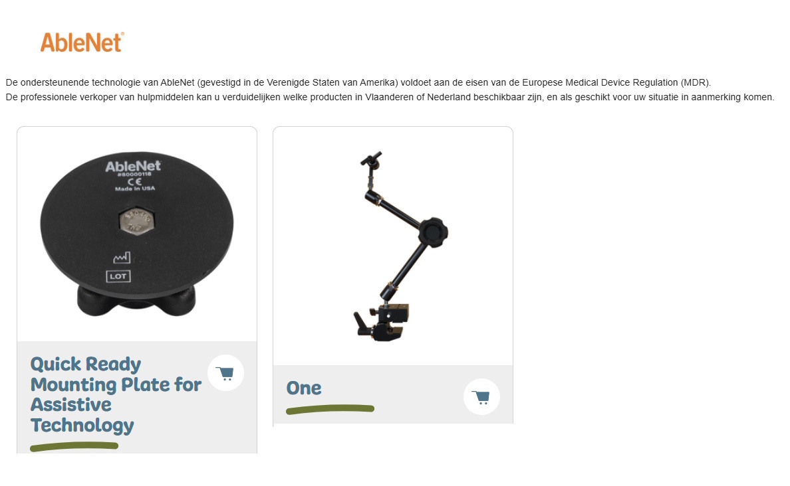
Task: Click the green underline beneath One
Action: coord(330,409)
